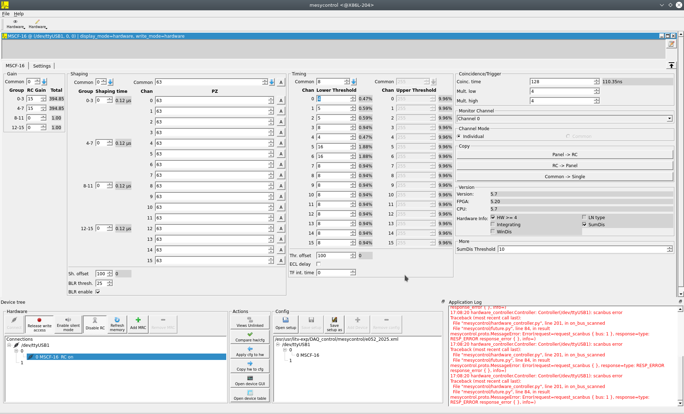Click Add MRC button

(138, 324)
